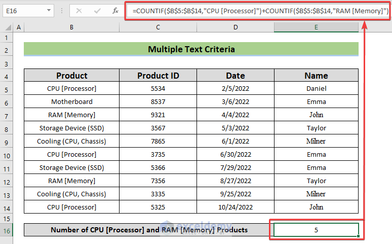392x244 pixels.
Task: Select the date 8/27/2022 cell
Action: [x=236, y=181]
